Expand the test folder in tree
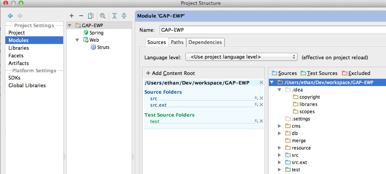The width and height of the screenshot is (386, 174). pyautogui.click(x=280, y=169)
